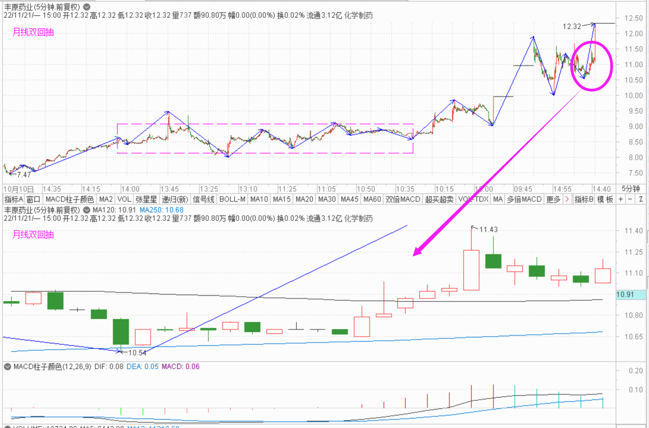Viewport: 649px width, 428px height.
Task: Switch to MA2 indicator tab
Action: 106,199
